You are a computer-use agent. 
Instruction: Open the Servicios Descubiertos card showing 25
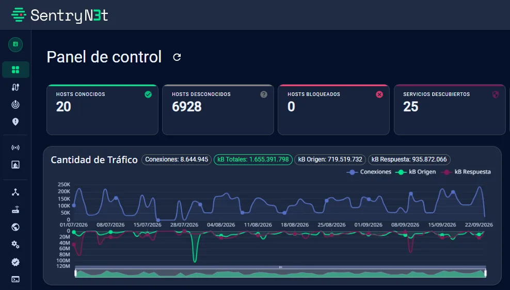[450, 109]
